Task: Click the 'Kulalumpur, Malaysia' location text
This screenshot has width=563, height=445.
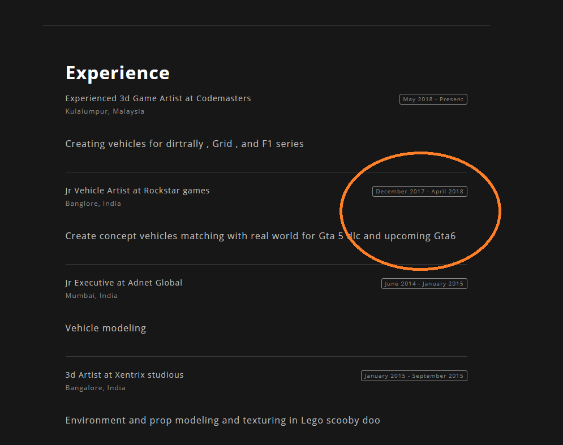Action: (105, 111)
